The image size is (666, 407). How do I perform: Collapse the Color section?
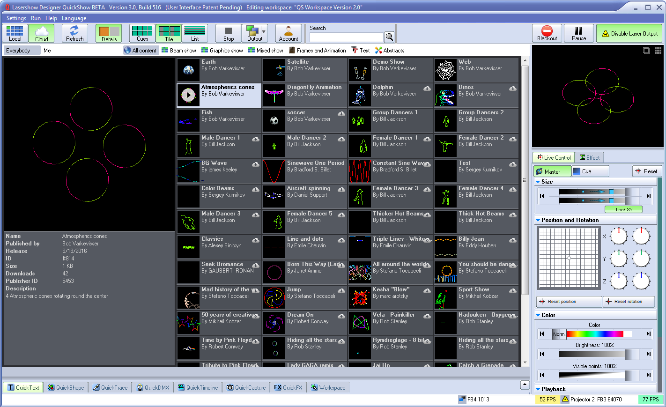[x=538, y=315]
